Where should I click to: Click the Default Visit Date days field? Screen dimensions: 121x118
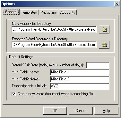(x=98, y=65)
